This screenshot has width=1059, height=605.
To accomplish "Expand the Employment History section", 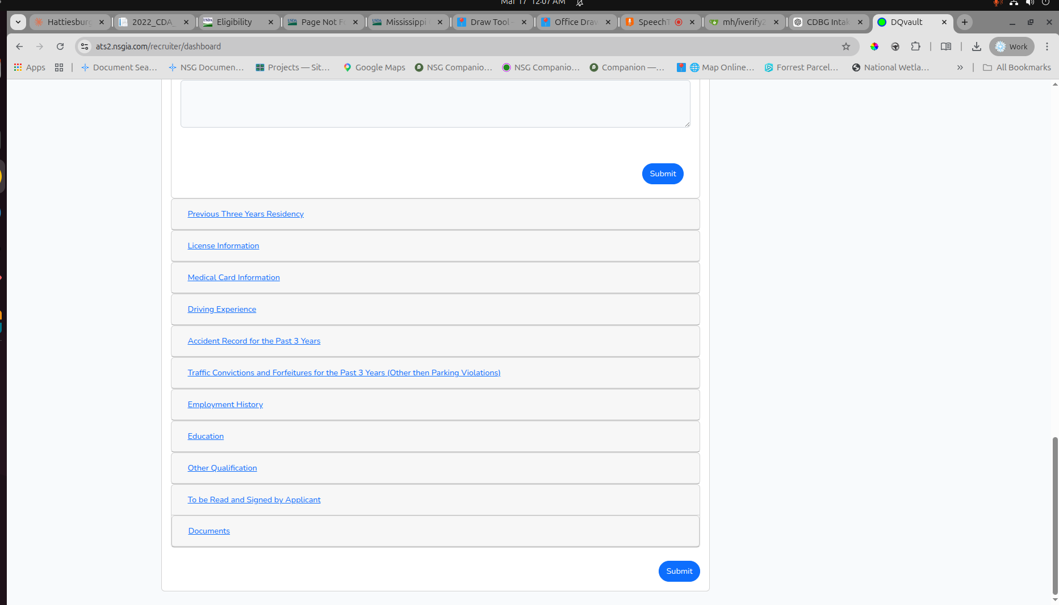I will coord(225,404).
